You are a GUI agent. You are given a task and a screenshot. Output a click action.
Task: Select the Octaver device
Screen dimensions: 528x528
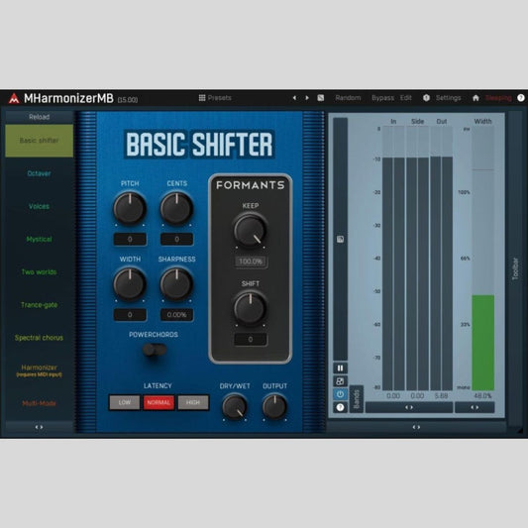pos(39,173)
